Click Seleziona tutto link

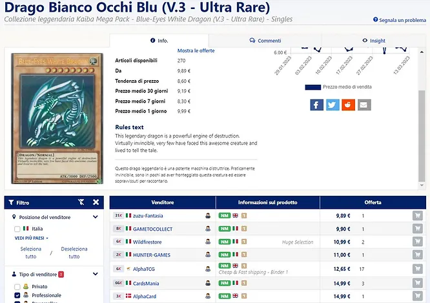[x=31, y=253]
